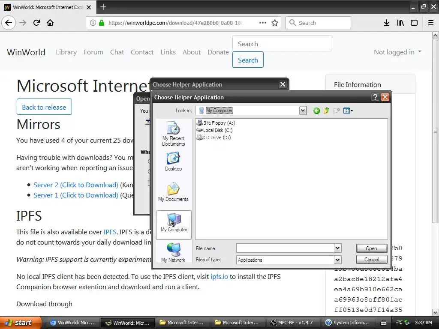Viewport: 439px width, 329px height.
Task: Expand the File name dropdown arrow
Action: click(337, 248)
